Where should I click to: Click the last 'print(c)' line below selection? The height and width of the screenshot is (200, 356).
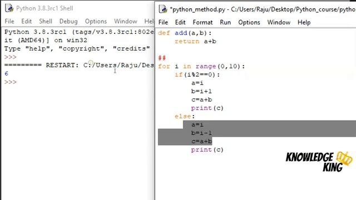(207, 149)
